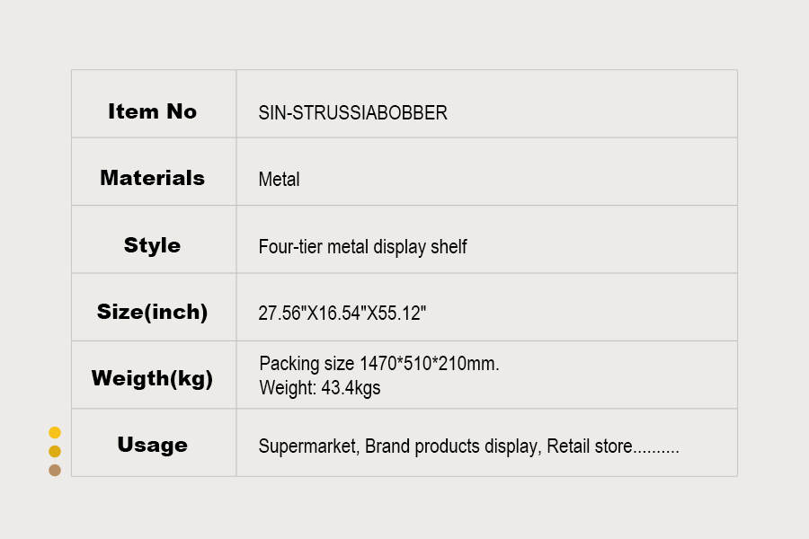Select the Style header cell

tap(153, 245)
